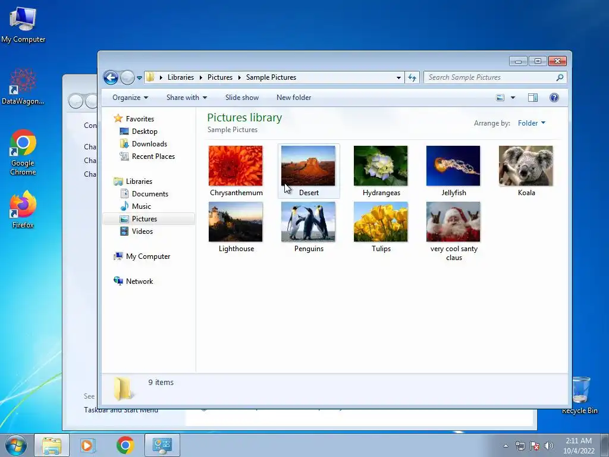This screenshot has height=457, width=609.
Task: Open the Windows Start button
Action: tap(16, 445)
